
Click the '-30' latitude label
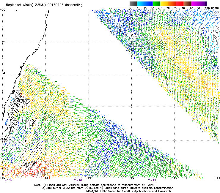pos(3,10)
